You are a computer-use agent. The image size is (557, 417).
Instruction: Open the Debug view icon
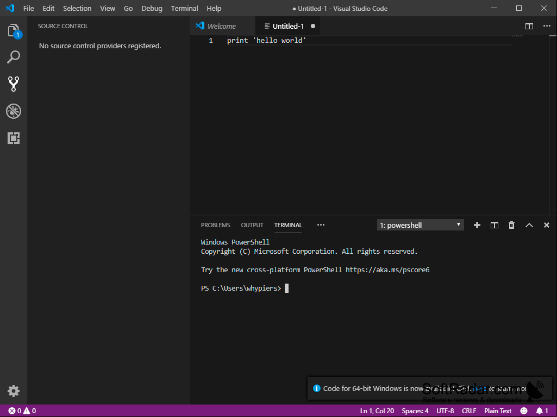tap(14, 111)
